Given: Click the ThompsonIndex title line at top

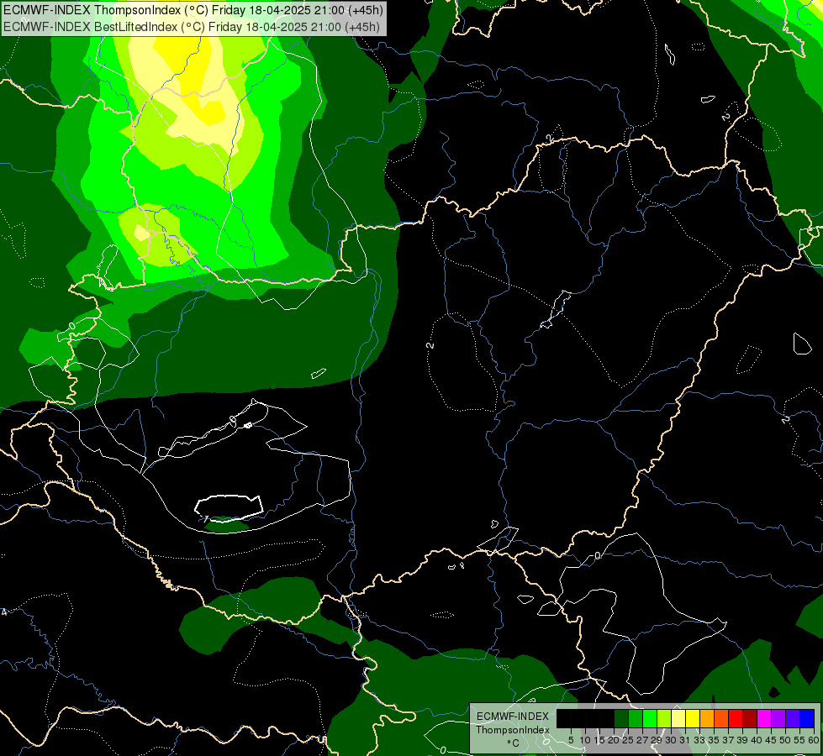Looking at the screenshot, I should (193, 10).
